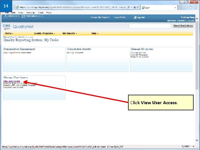Screen dimensions: 200x150
Task: Click the page scrollbar up arrow
Action: click(197, 19)
